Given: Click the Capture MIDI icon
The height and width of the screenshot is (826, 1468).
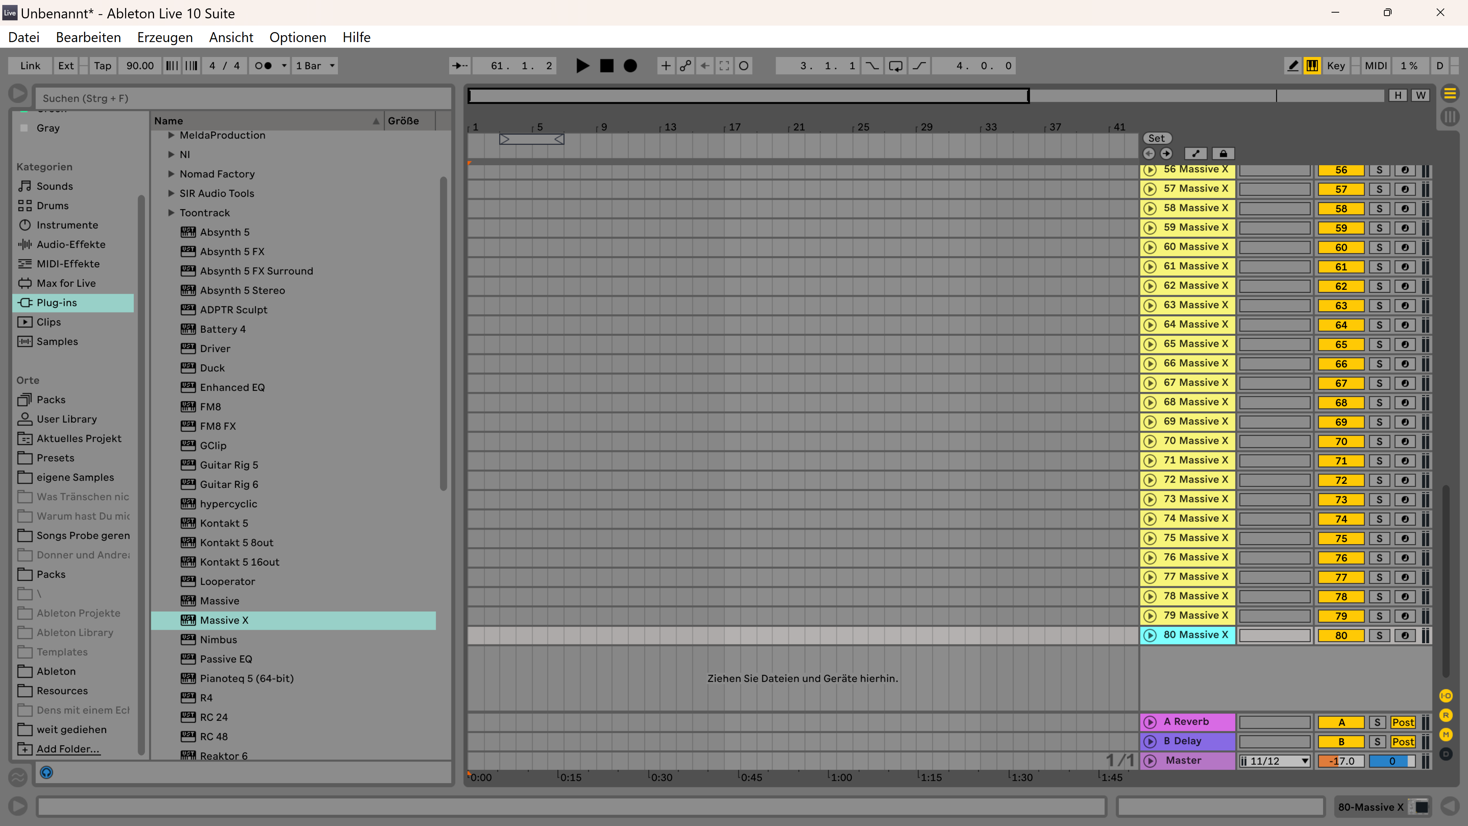Looking at the screenshot, I should (x=724, y=65).
